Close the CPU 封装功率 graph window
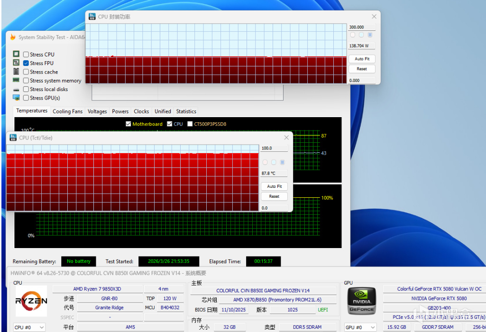Screen dimensions: 486x332 point(374,17)
